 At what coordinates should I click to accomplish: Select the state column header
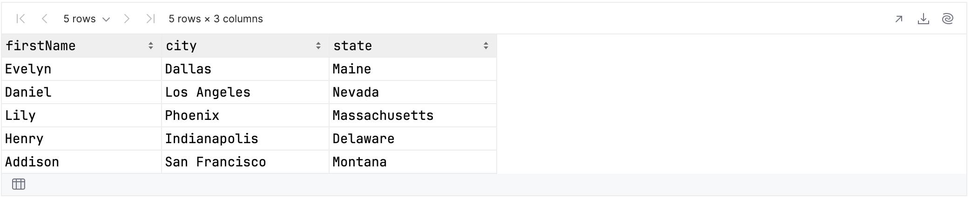(413, 46)
